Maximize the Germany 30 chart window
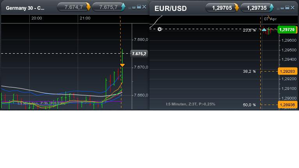The width and height of the screenshot is (299, 168). click(x=139, y=7)
